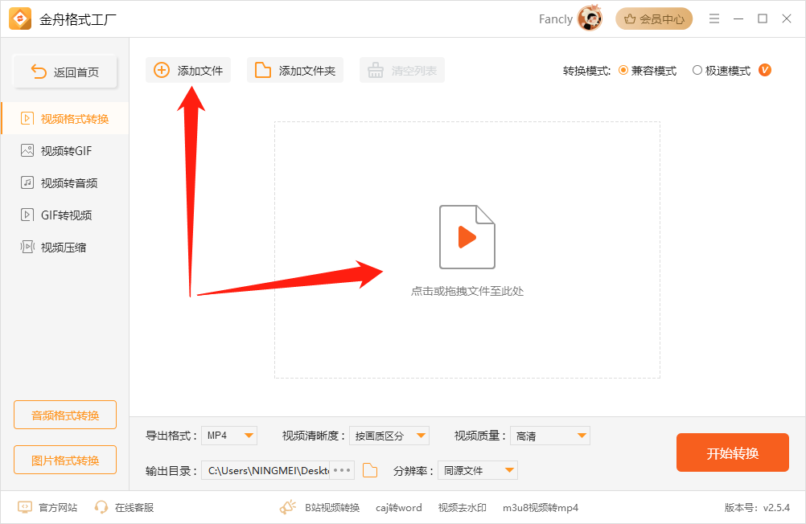Open the 视频清晰度 dropdown
The width and height of the screenshot is (806, 524).
coord(389,436)
